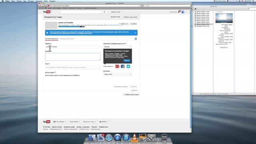The width and height of the screenshot is (256, 144).
Task: Open System Preferences gear in the Dock
Action: tap(152, 138)
